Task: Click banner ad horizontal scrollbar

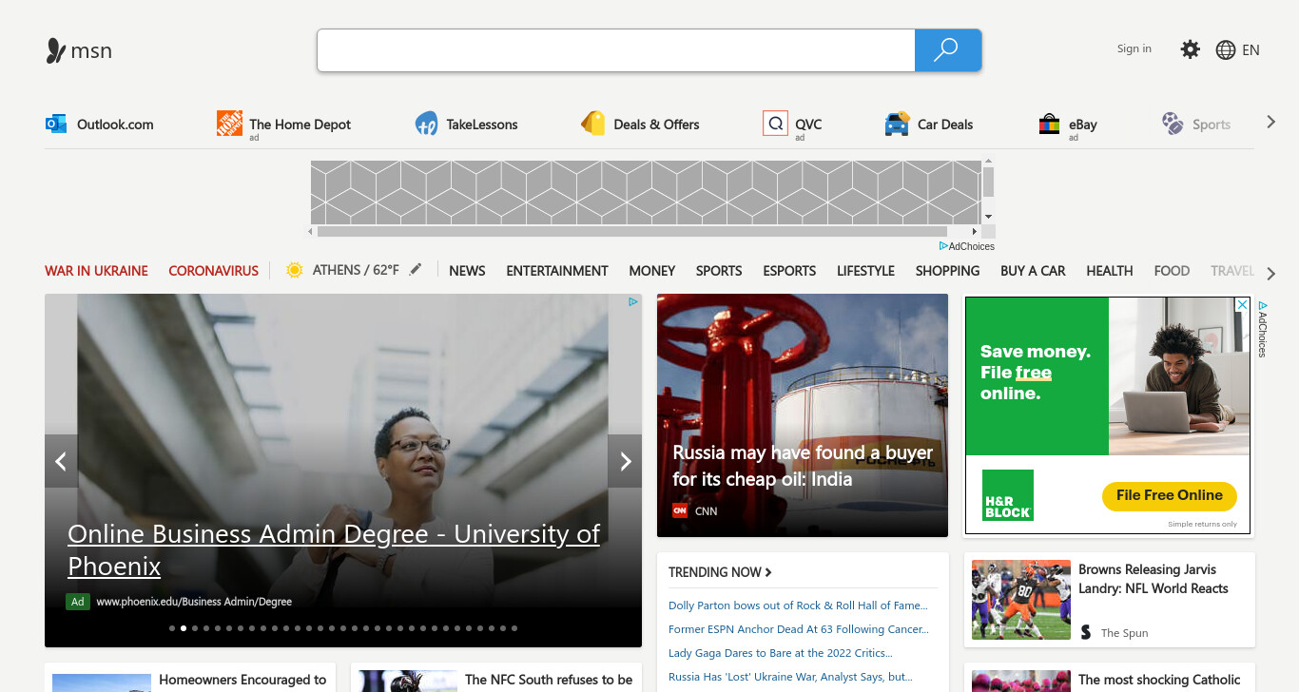Action: click(631, 231)
